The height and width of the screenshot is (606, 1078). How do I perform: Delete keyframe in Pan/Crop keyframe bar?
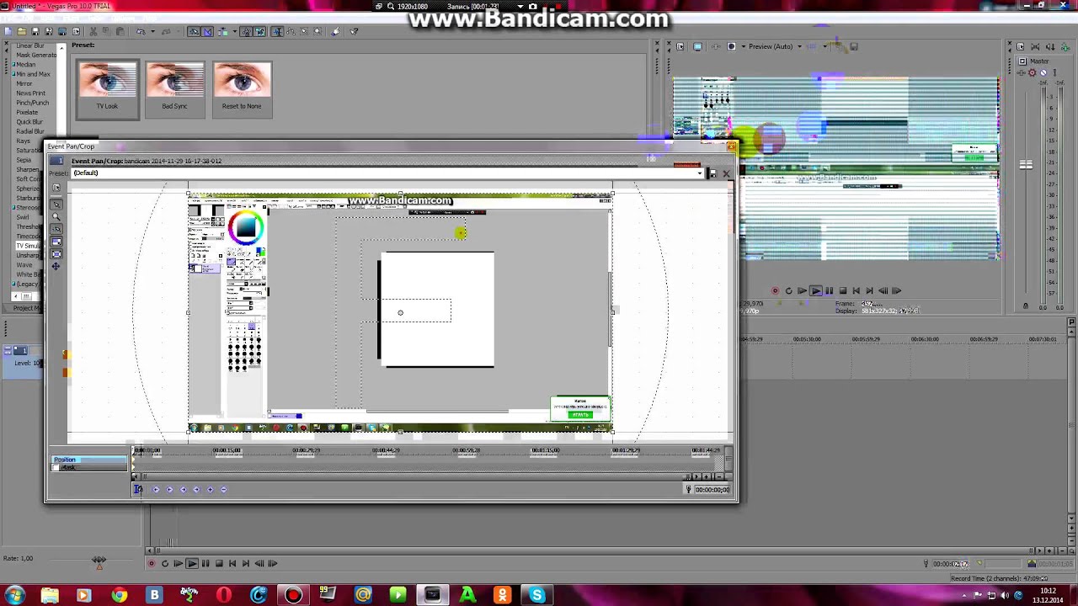point(223,489)
